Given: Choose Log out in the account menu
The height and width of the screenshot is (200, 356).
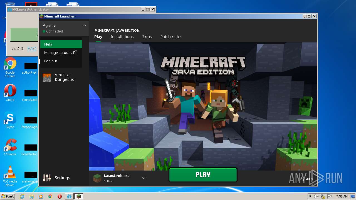Looking at the screenshot, I should [61, 61].
